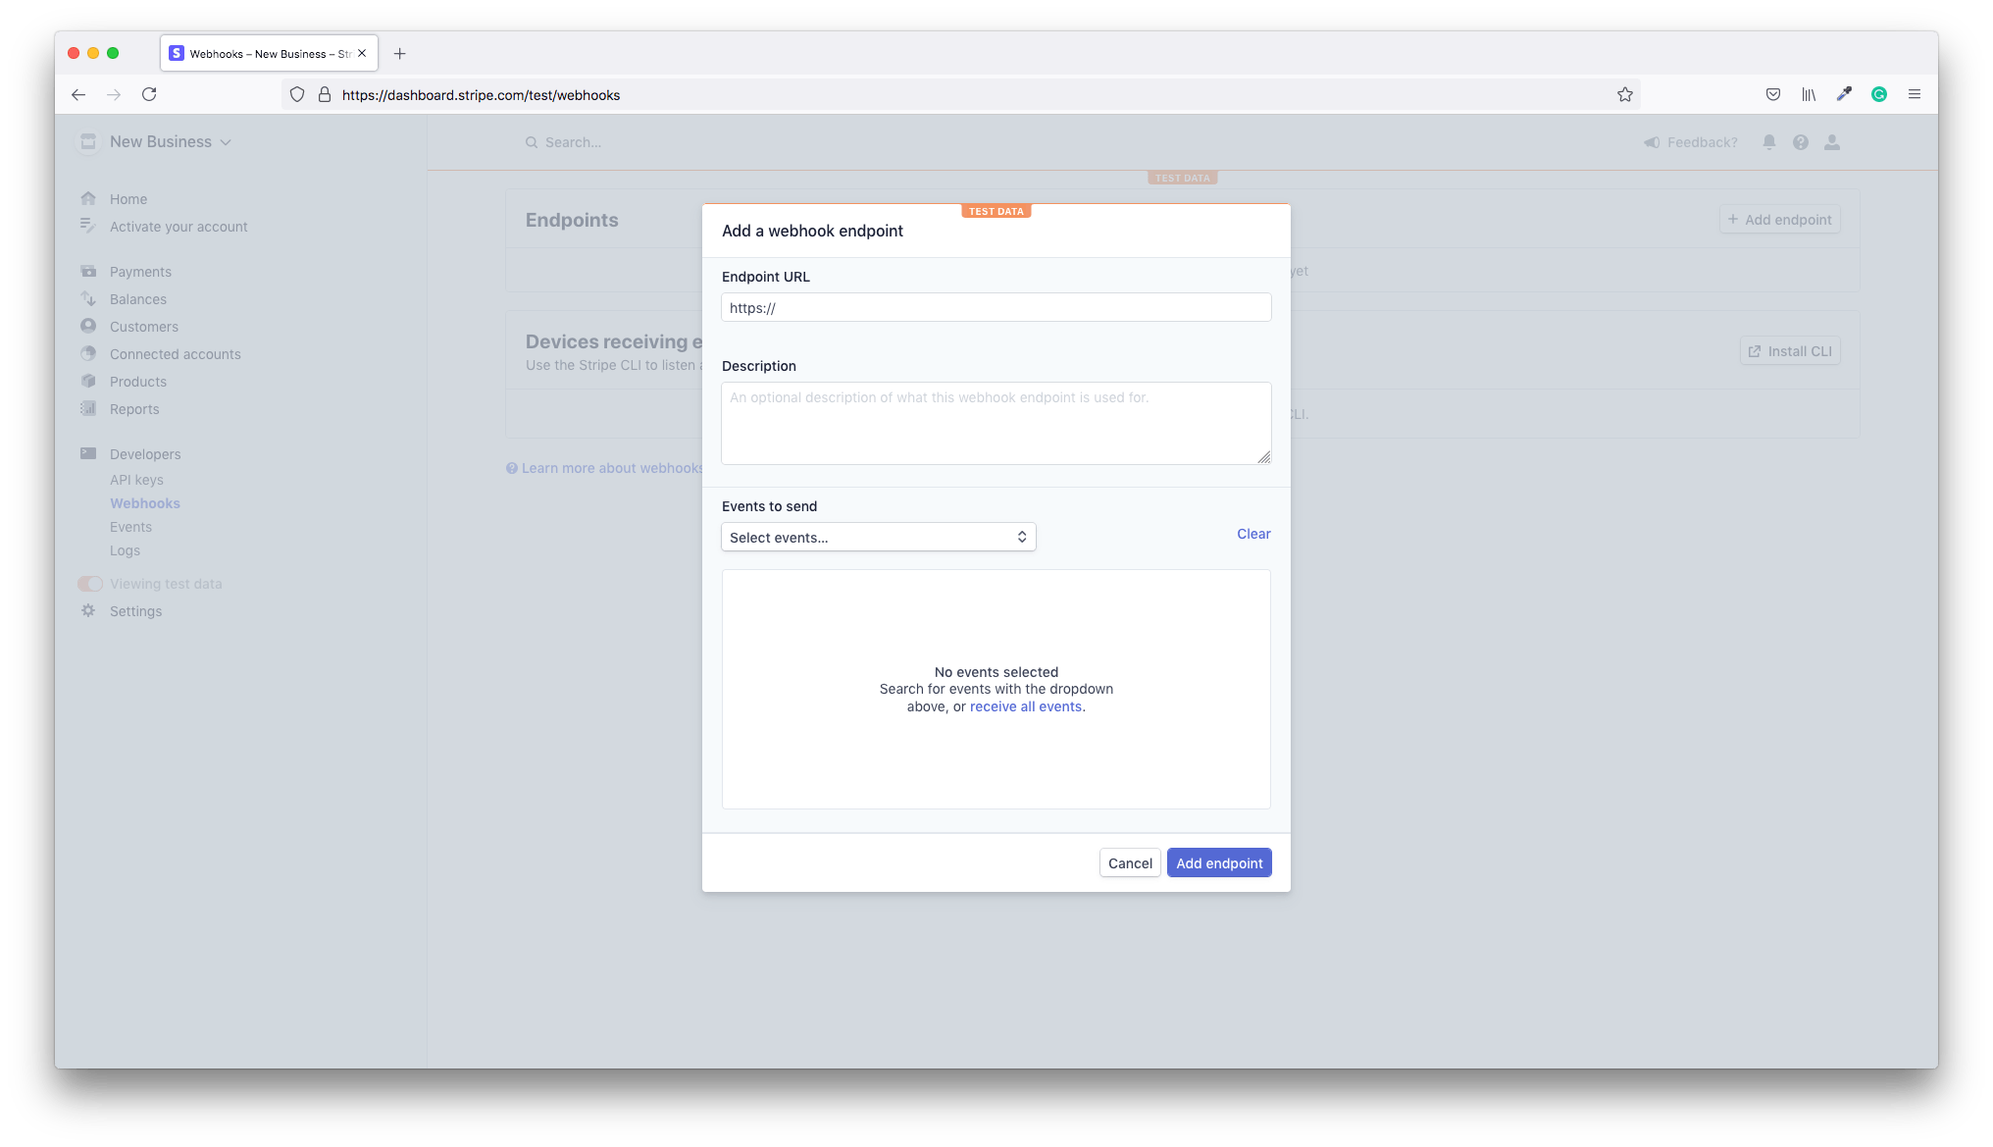Open the Firefox hamburger menu
This screenshot has height=1147, width=1993.
coord(1914,93)
